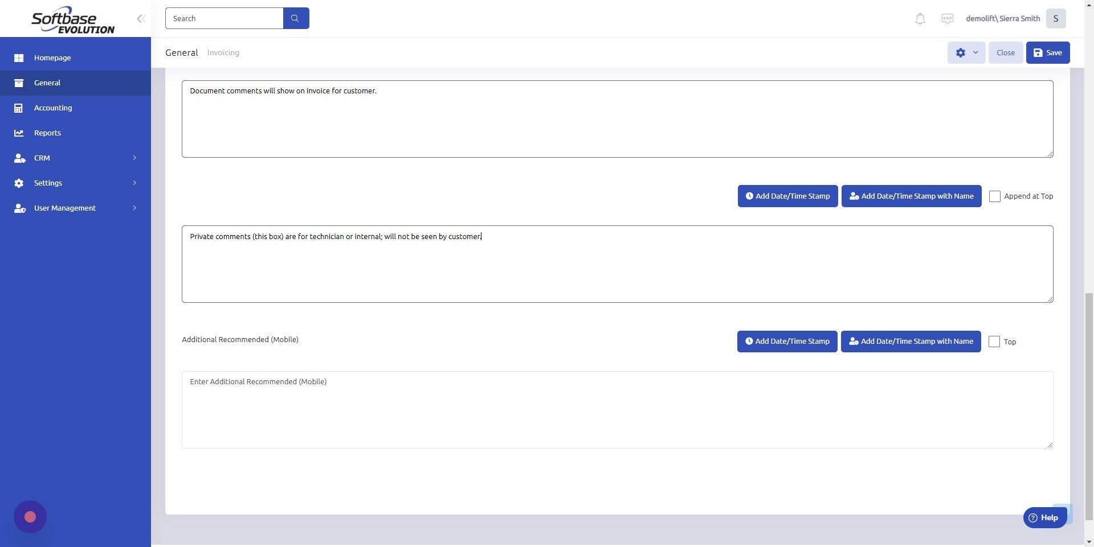Viewport: 1094px width, 547px height.
Task: Switch to the Invoicing tab
Action: [223, 52]
